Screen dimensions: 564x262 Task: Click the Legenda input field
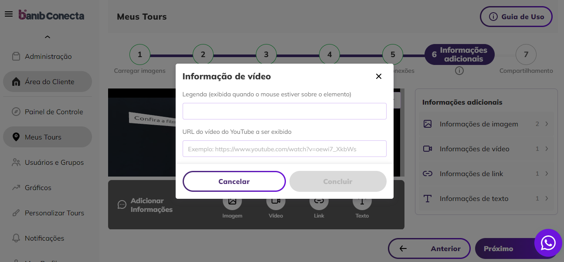click(x=285, y=111)
